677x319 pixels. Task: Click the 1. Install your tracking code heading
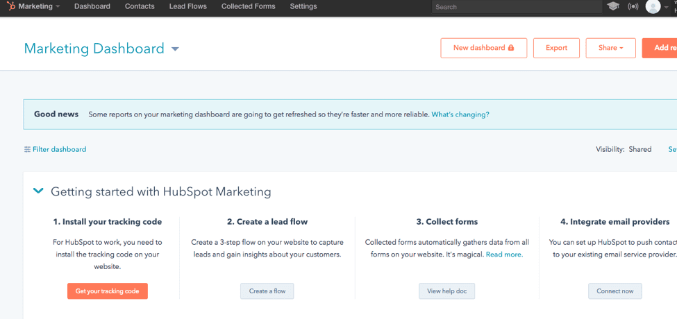tap(108, 222)
